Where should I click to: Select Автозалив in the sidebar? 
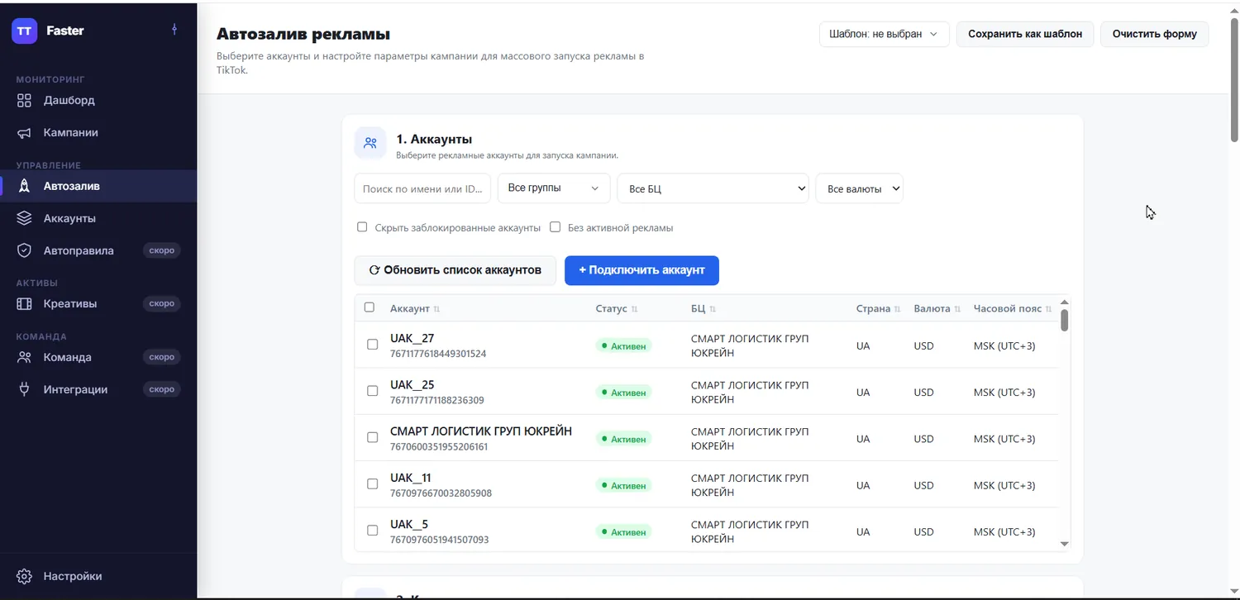pyautogui.click(x=98, y=186)
